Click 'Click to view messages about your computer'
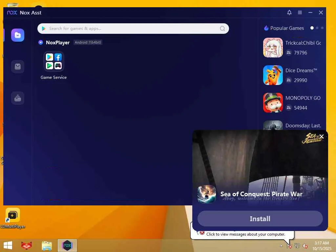This screenshot has width=336, height=252. 245,234
